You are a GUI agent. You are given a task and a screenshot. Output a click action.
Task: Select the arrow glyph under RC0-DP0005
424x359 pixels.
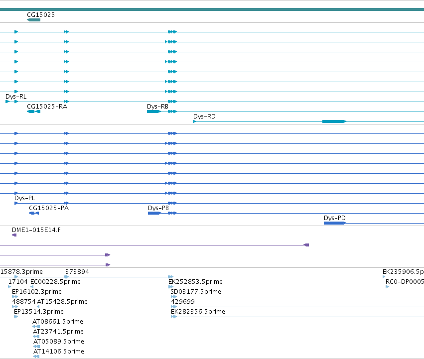388,287
